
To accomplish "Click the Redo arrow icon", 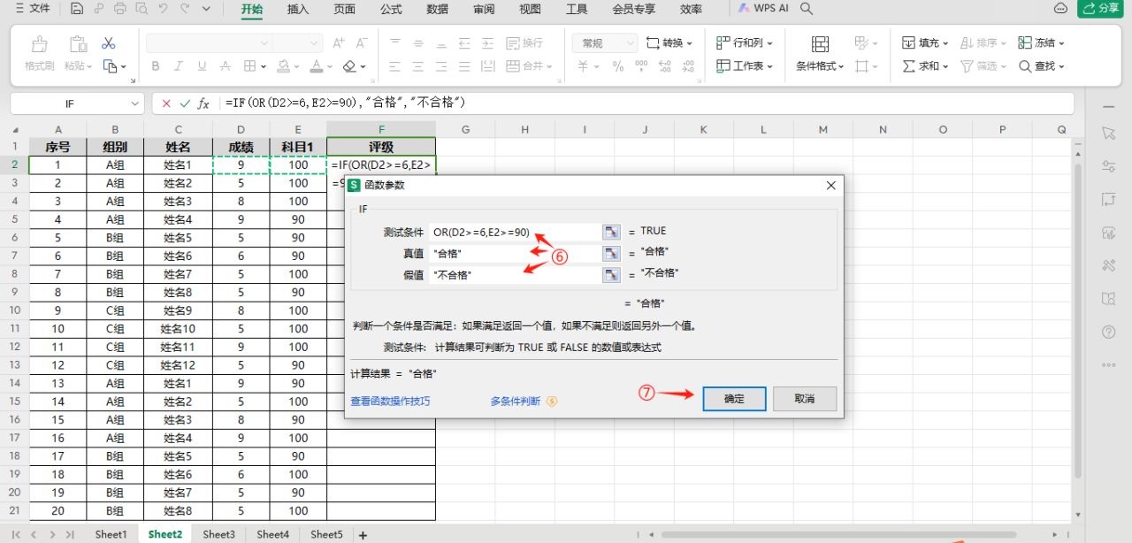I will tap(184, 9).
